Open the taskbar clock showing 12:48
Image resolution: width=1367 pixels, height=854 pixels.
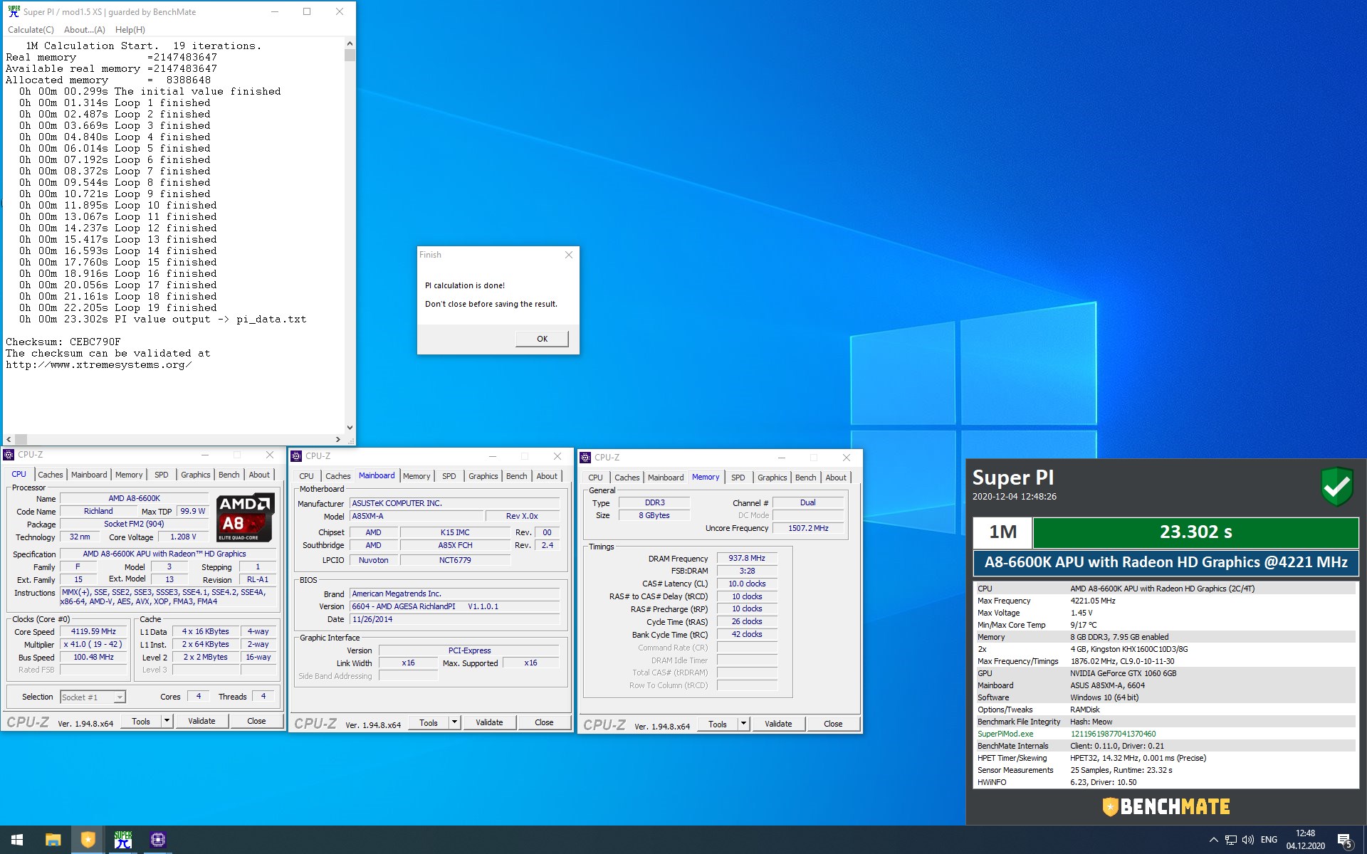[x=1305, y=840]
